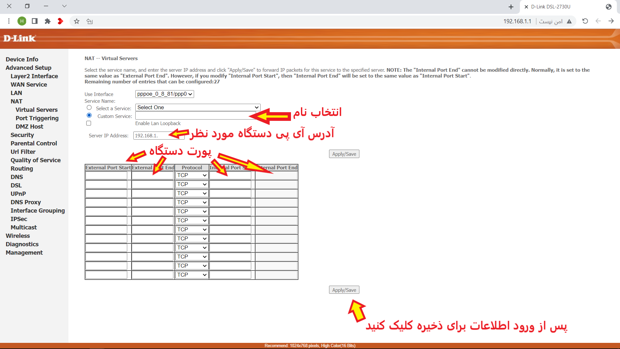The image size is (620, 349).
Task: Click the Device Info menu icon
Action: pos(22,59)
